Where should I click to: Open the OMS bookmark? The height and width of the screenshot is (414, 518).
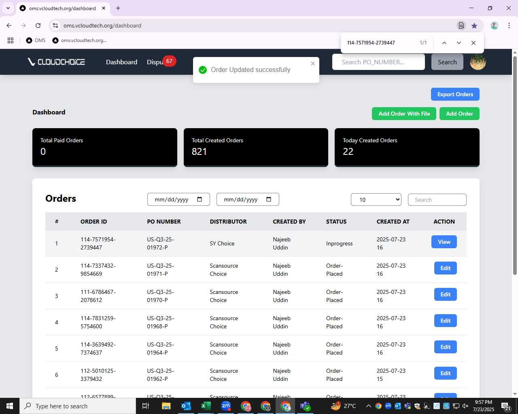pos(36,40)
